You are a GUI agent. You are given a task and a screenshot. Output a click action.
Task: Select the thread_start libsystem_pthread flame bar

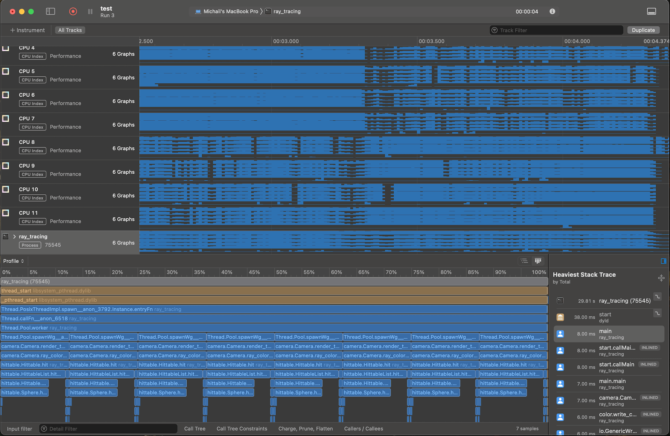point(274,291)
